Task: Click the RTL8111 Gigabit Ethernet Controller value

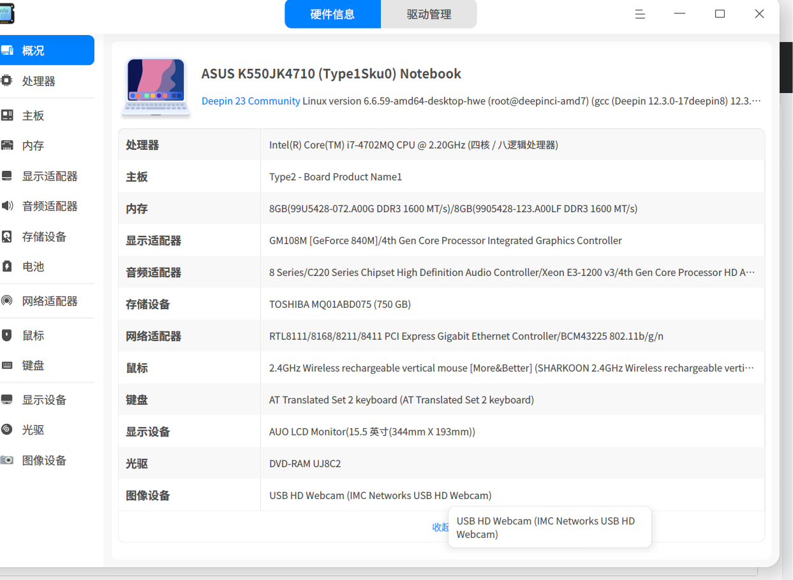Action: (466, 336)
